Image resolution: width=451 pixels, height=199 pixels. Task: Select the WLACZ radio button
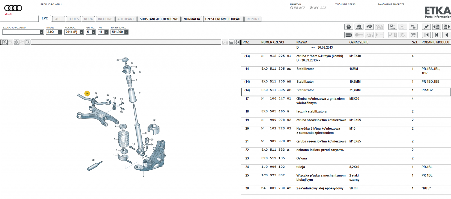[292, 8]
